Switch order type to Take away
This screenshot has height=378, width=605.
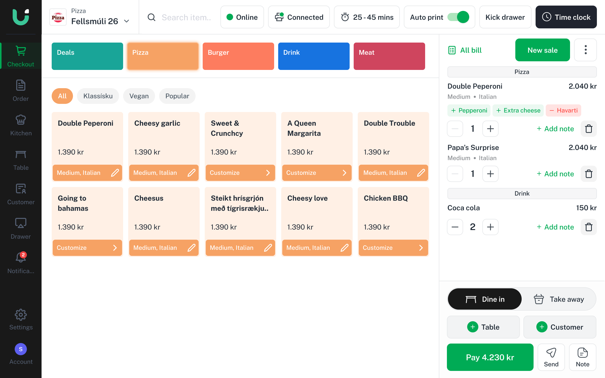(x=559, y=299)
